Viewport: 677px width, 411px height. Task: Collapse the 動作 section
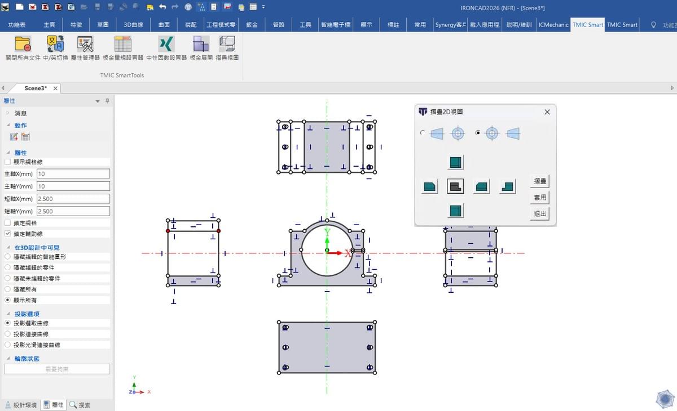(x=8, y=125)
